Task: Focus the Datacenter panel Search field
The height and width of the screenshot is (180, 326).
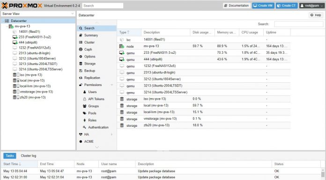Action: (x=298, y=24)
